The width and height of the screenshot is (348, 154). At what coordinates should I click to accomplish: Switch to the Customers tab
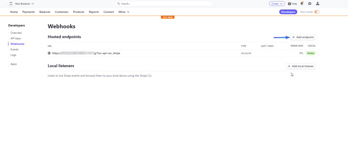(62, 12)
